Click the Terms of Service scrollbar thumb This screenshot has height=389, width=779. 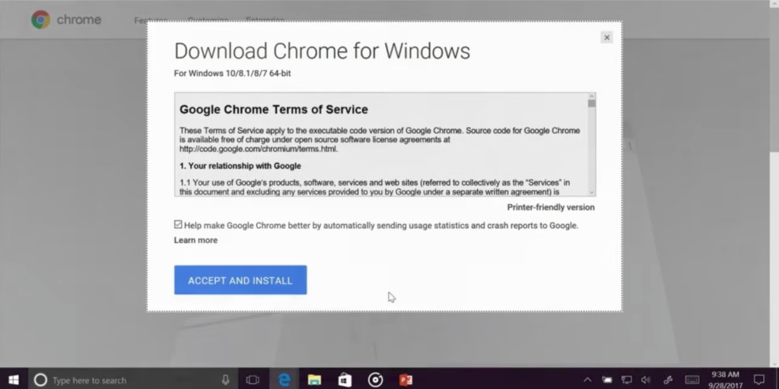coord(591,103)
